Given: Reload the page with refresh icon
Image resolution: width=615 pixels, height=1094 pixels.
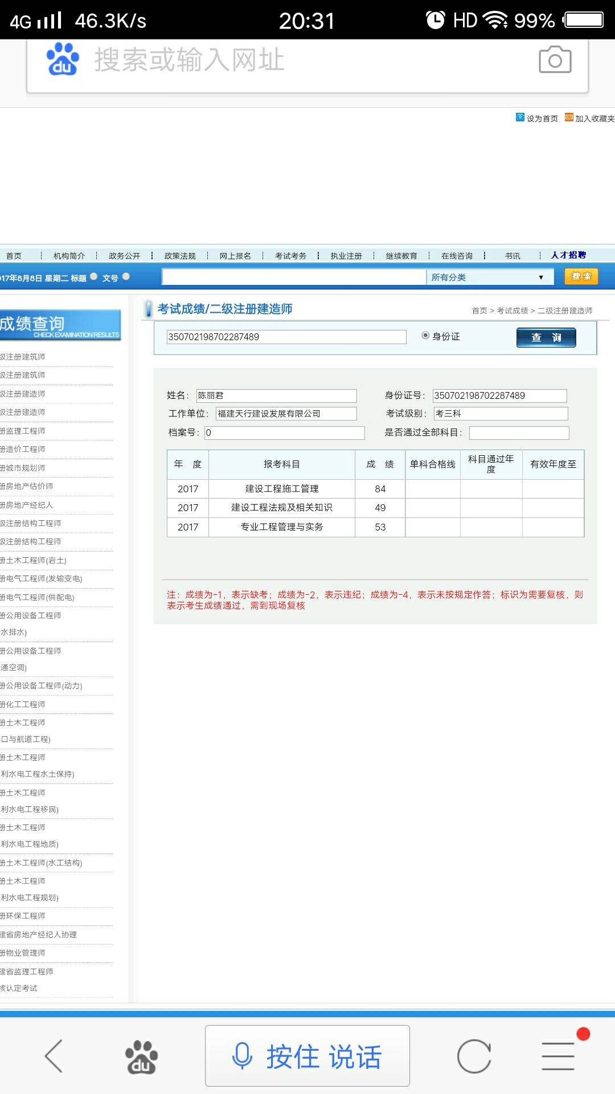Looking at the screenshot, I should point(474,1056).
